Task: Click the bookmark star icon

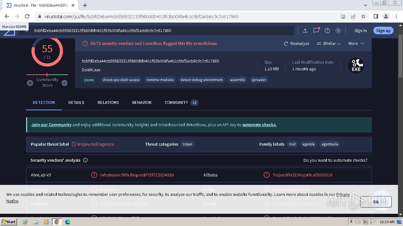Action: point(363,16)
